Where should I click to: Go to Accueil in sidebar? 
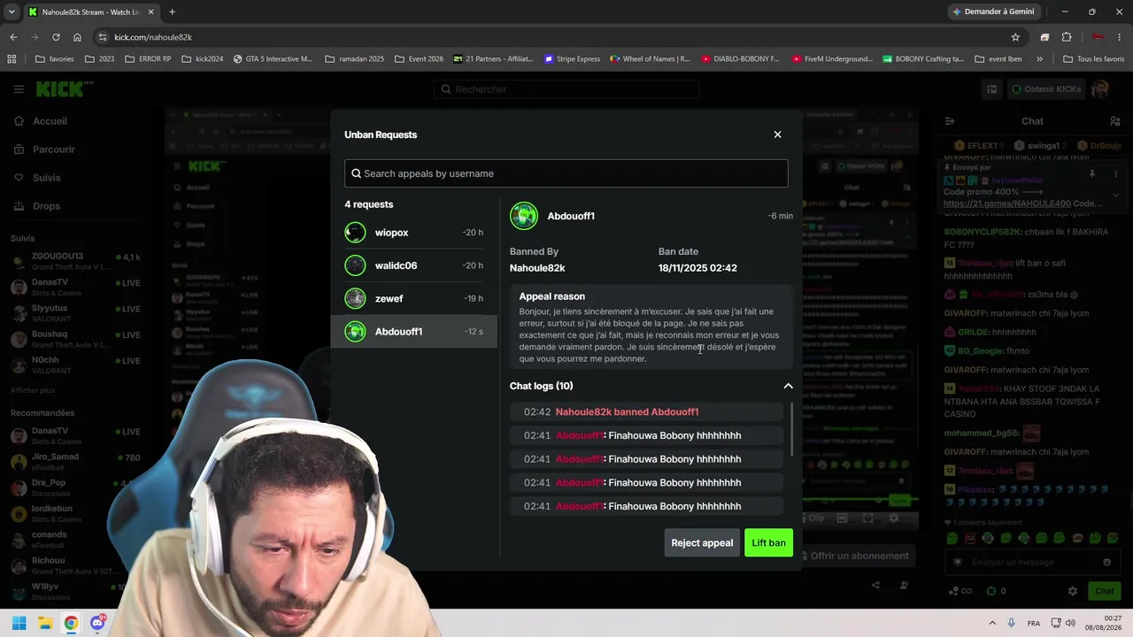(50, 121)
